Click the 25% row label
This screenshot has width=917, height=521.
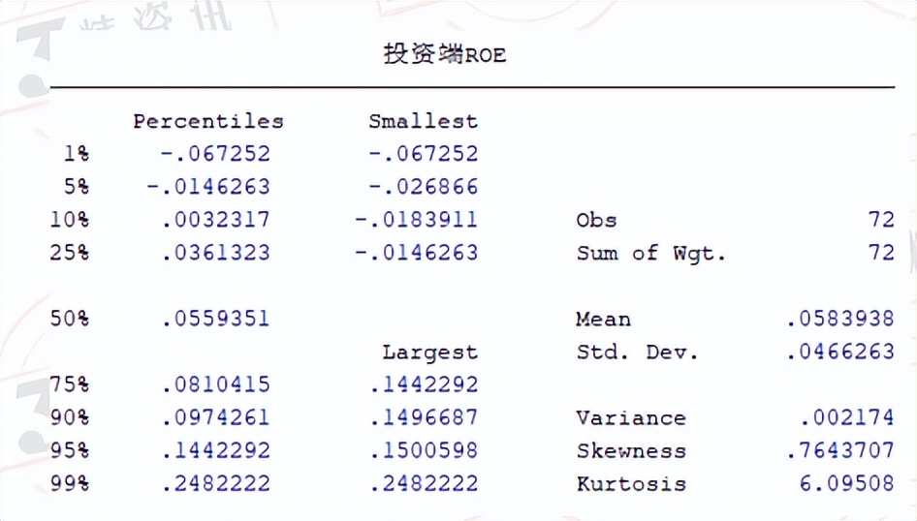pos(70,253)
